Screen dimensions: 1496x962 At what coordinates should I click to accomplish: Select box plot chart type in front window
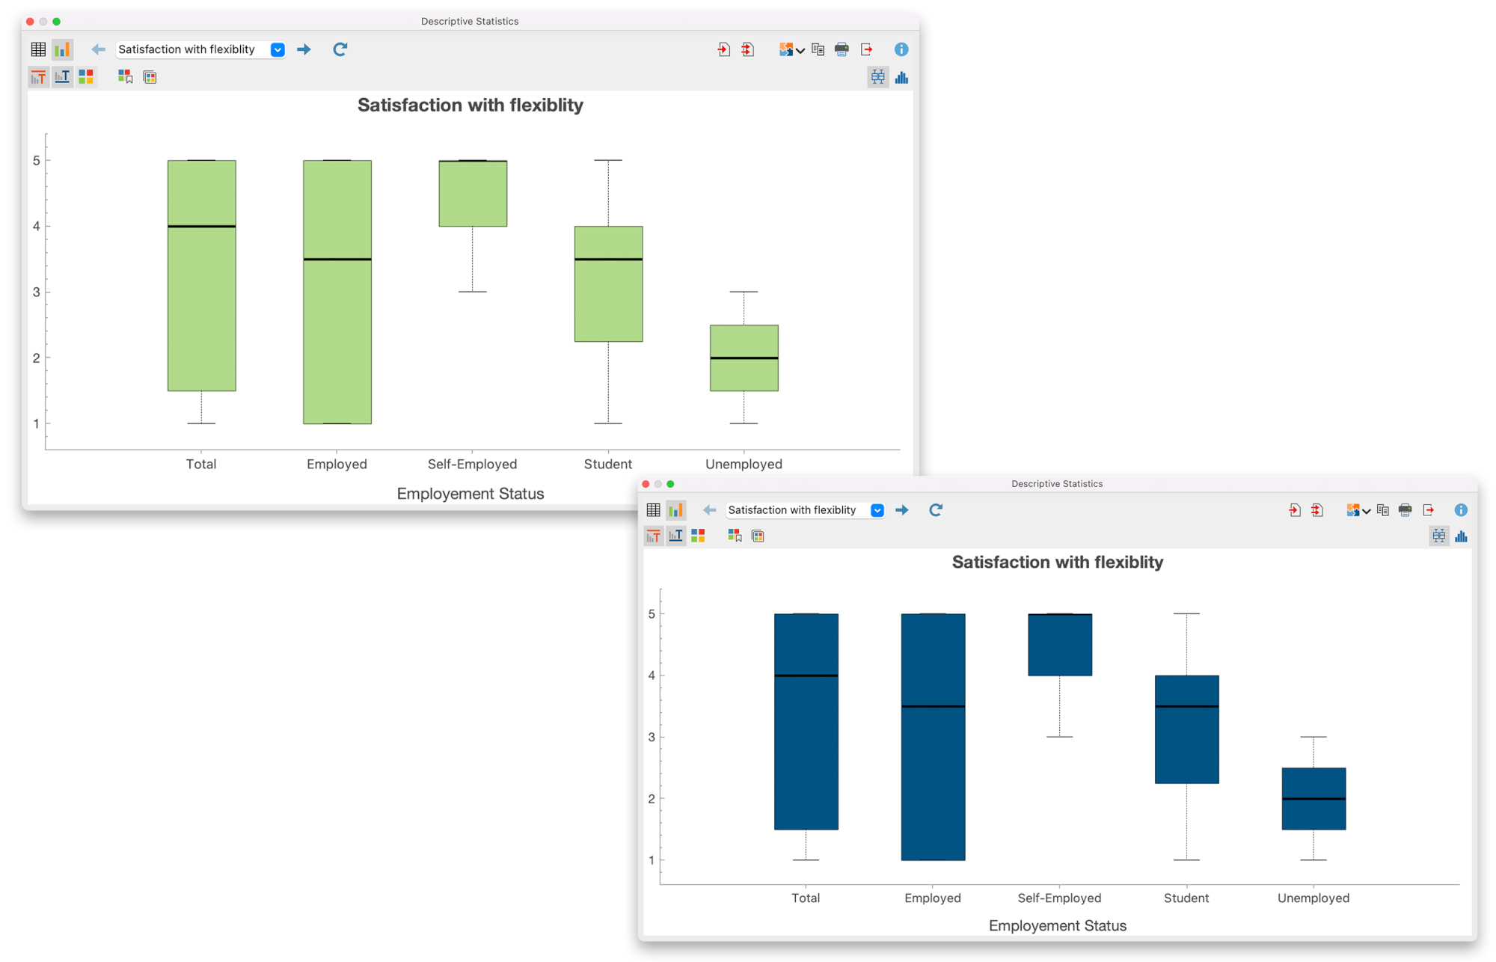click(1439, 536)
